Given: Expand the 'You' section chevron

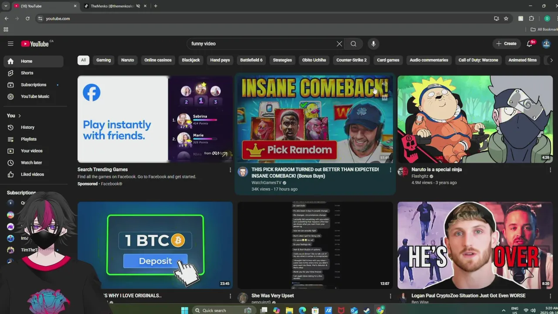Looking at the screenshot, I should (x=19, y=116).
